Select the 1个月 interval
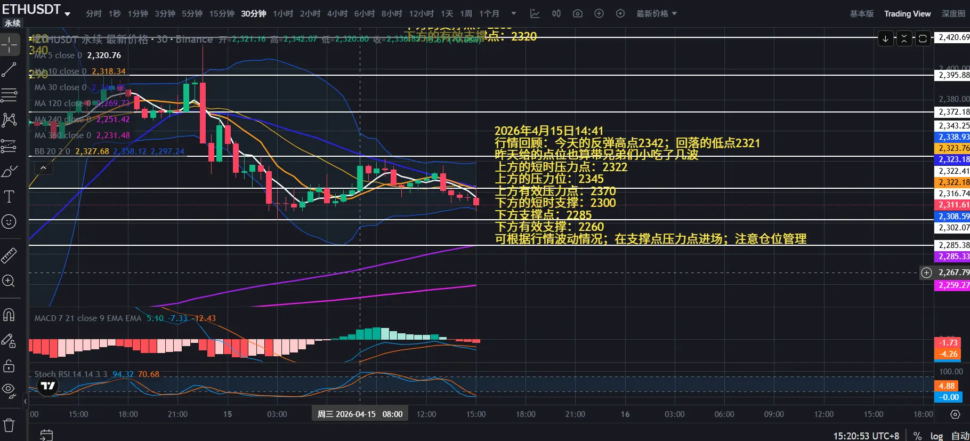970x441 pixels. (x=489, y=13)
